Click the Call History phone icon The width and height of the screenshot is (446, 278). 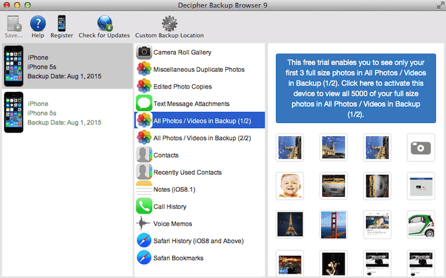coord(144,206)
